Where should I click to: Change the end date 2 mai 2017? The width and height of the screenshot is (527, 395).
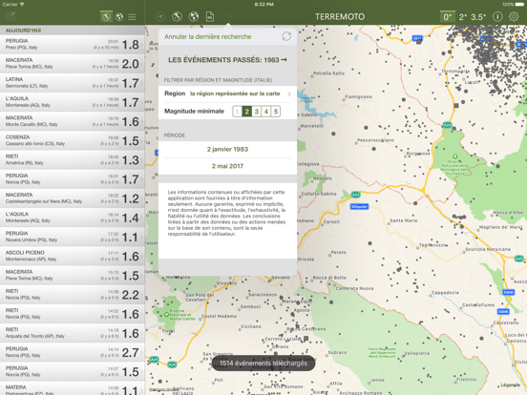[x=227, y=166]
